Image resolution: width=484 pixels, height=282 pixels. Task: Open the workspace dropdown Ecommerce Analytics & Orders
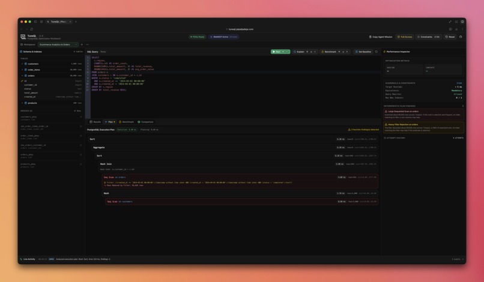tap(58, 44)
